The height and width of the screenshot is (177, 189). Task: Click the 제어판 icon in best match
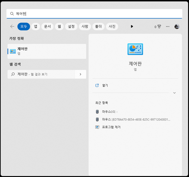click(x=13, y=51)
